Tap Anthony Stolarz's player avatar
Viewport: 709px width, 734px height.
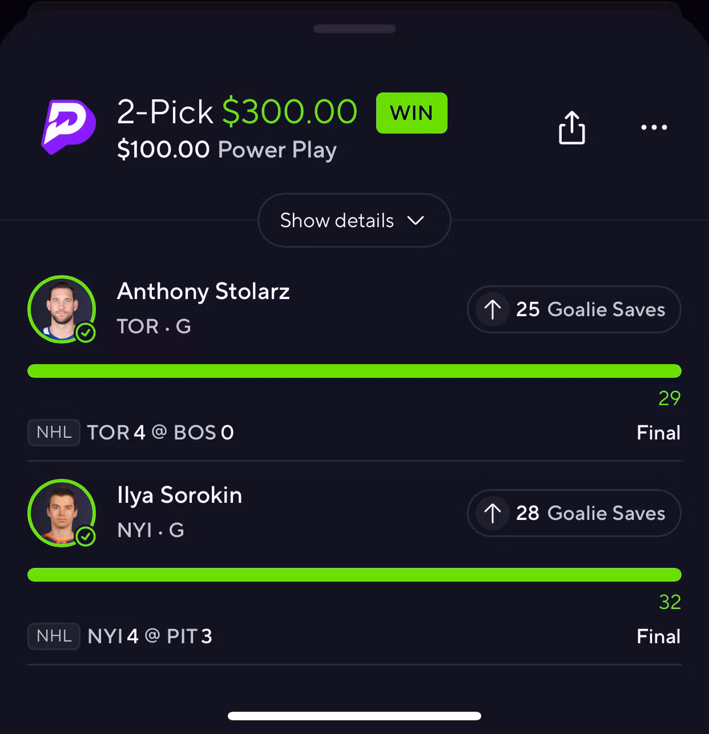[62, 309]
